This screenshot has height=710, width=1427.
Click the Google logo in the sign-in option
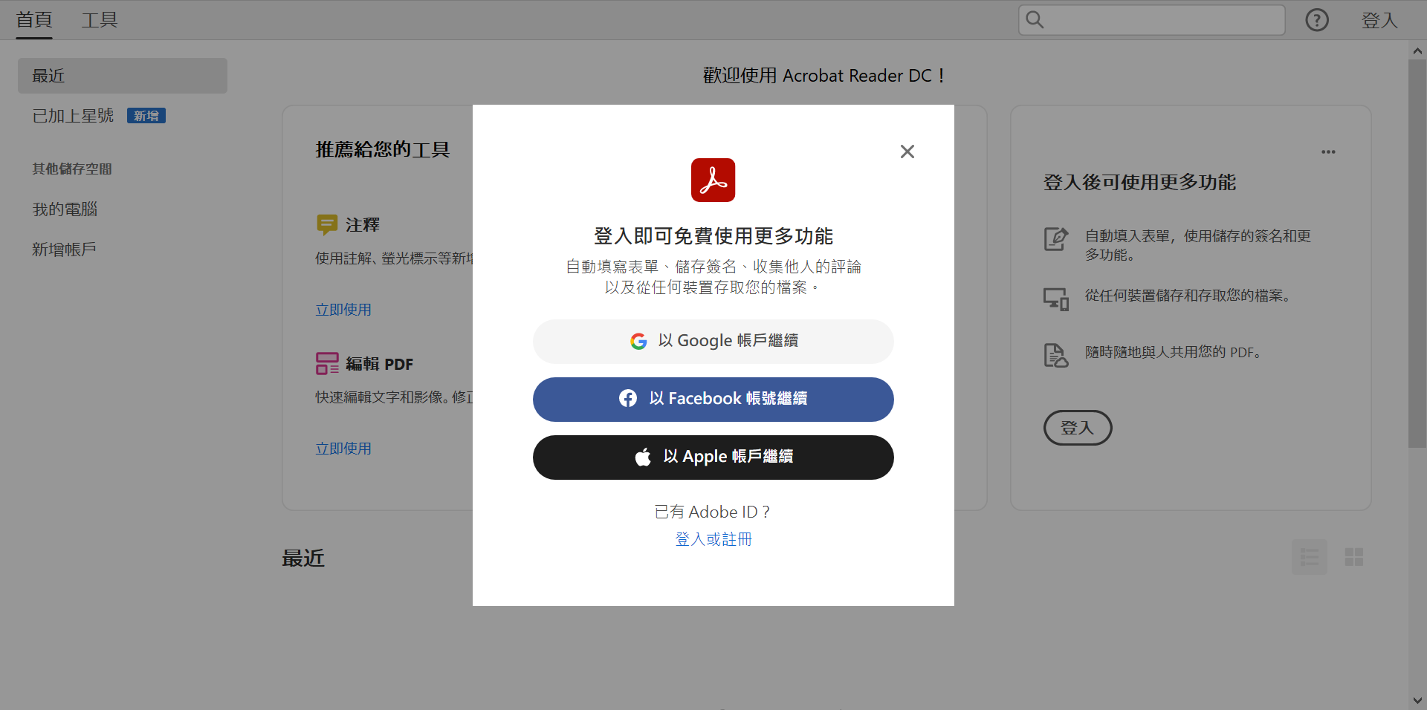click(x=640, y=341)
